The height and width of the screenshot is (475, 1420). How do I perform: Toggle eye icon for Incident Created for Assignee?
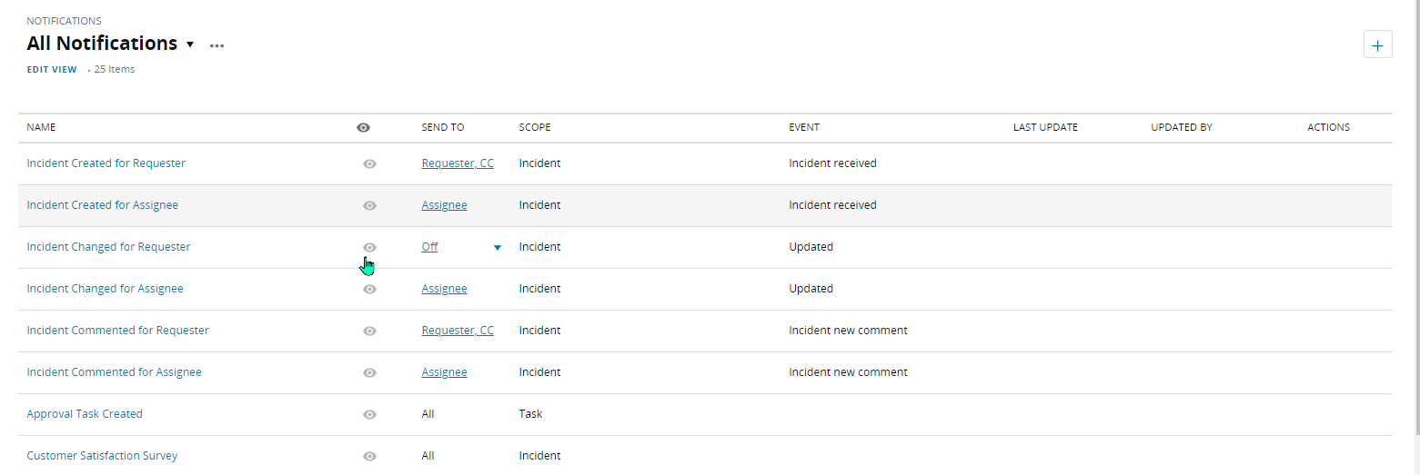(x=369, y=206)
